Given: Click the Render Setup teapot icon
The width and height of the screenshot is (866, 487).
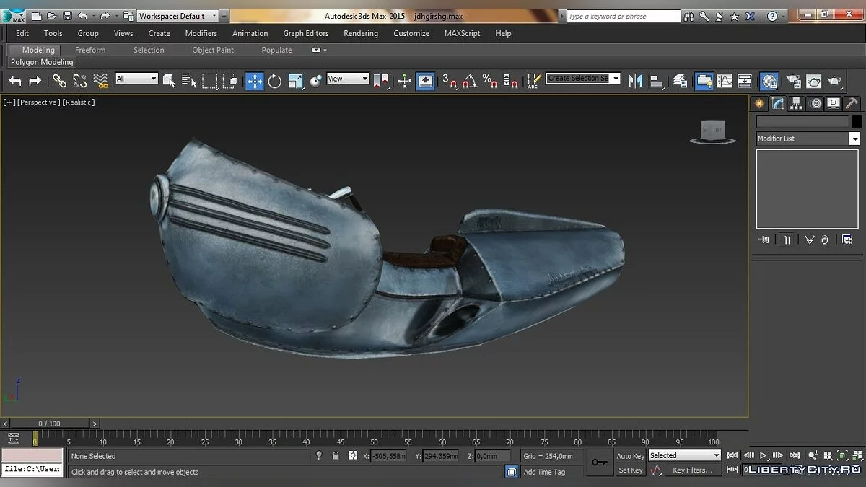Looking at the screenshot, I should pyautogui.click(x=794, y=81).
